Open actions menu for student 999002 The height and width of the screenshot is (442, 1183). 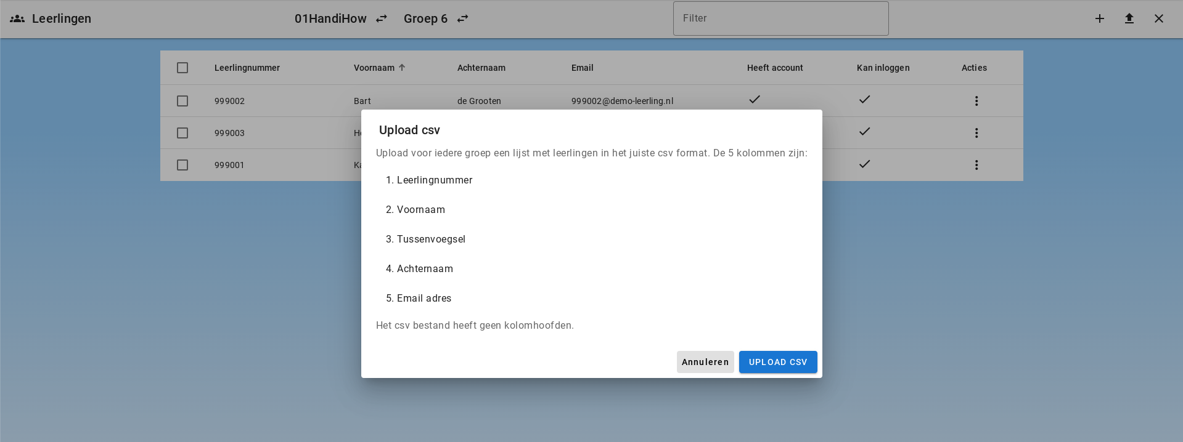pyautogui.click(x=976, y=101)
